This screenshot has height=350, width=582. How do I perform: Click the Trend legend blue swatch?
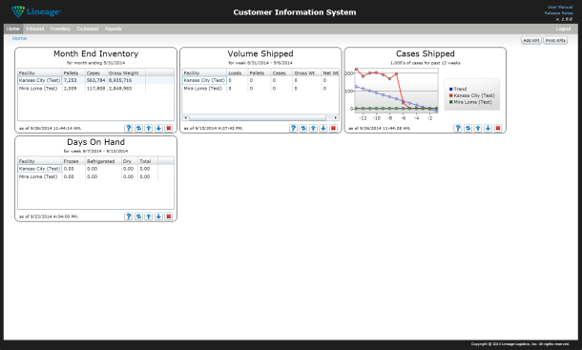point(451,89)
